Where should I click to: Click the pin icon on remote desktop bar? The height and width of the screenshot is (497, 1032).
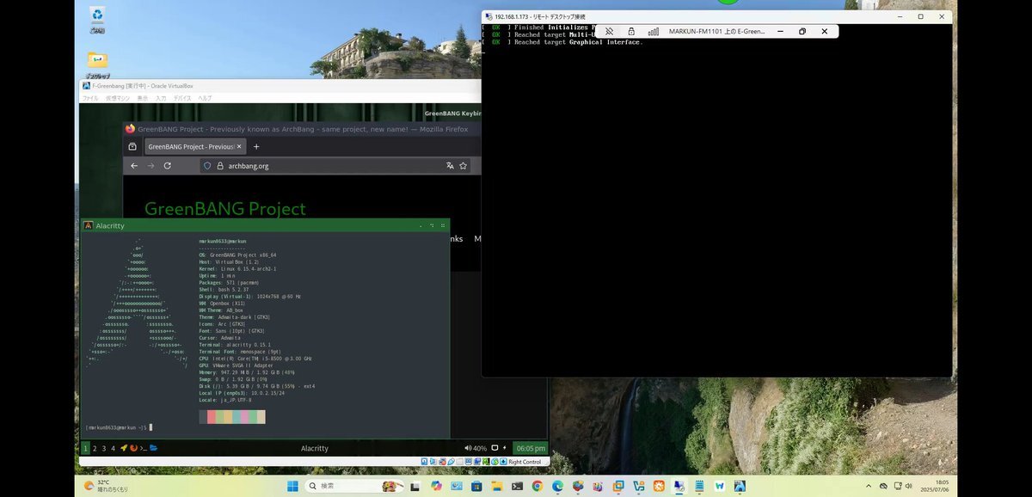point(610,31)
